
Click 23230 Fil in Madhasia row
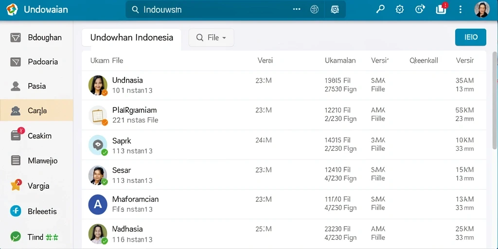pyautogui.click(x=338, y=229)
